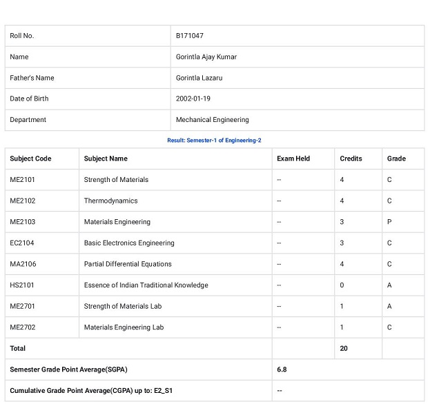
Task: Select father's name Gorintla Lazaru
Action: tap(199, 78)
